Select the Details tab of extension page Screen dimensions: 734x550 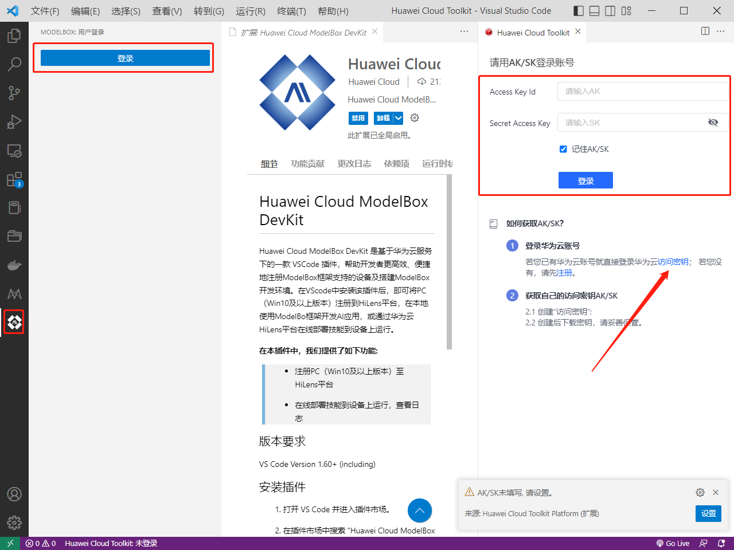[x=270, y=164]
